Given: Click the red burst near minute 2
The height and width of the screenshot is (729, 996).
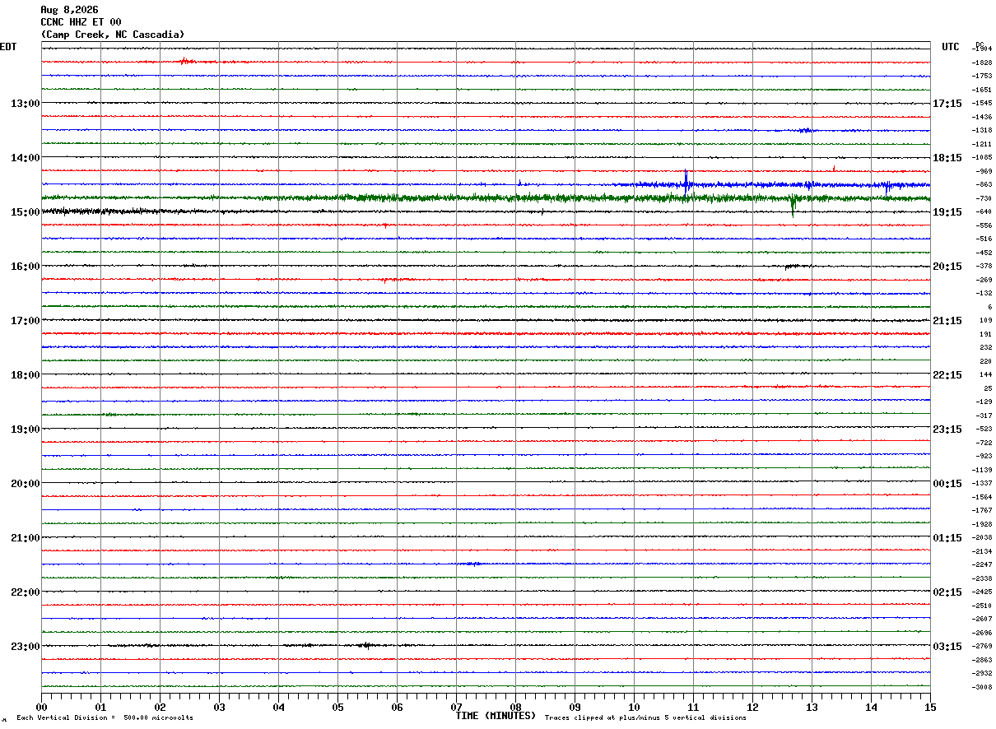Looking at the screenshot, I should click(x=185, y=61).
